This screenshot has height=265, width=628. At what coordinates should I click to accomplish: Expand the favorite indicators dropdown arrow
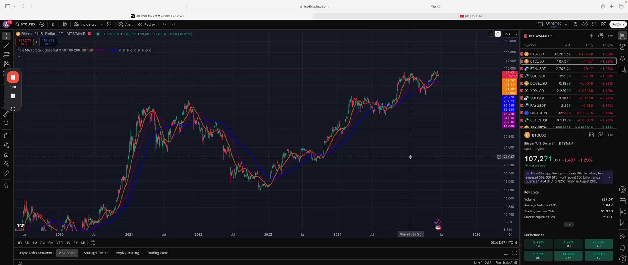click(x=102, y=24)
